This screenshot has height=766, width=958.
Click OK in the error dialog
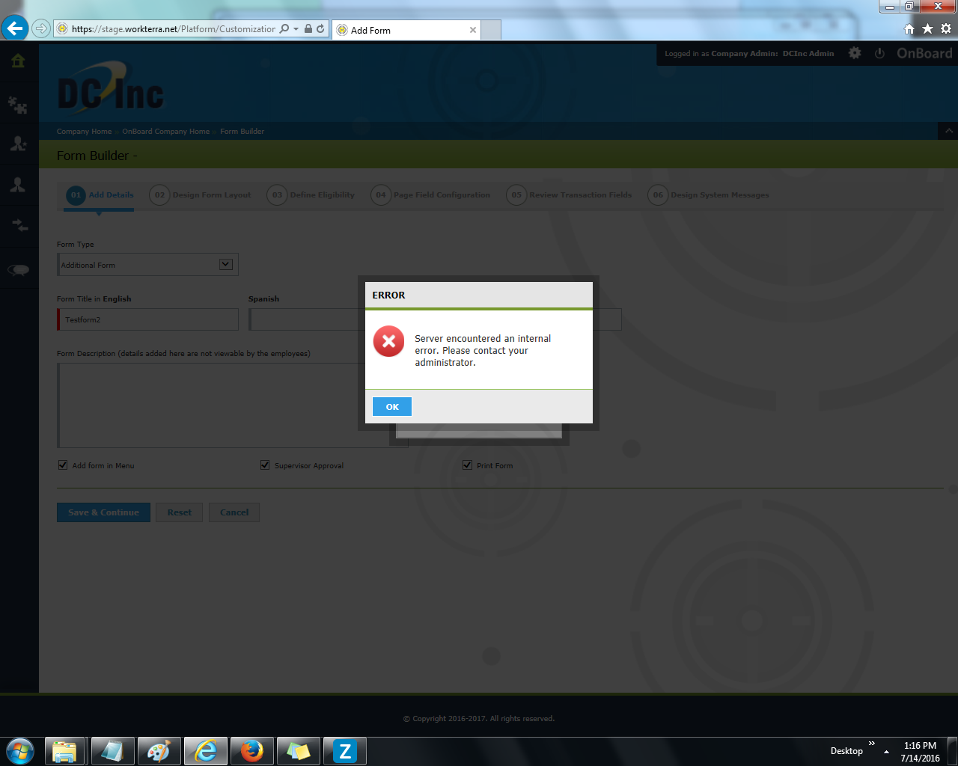point(391,406)
